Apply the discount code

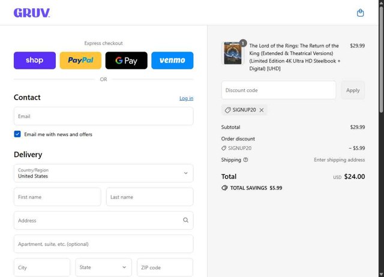pos(353,91)
